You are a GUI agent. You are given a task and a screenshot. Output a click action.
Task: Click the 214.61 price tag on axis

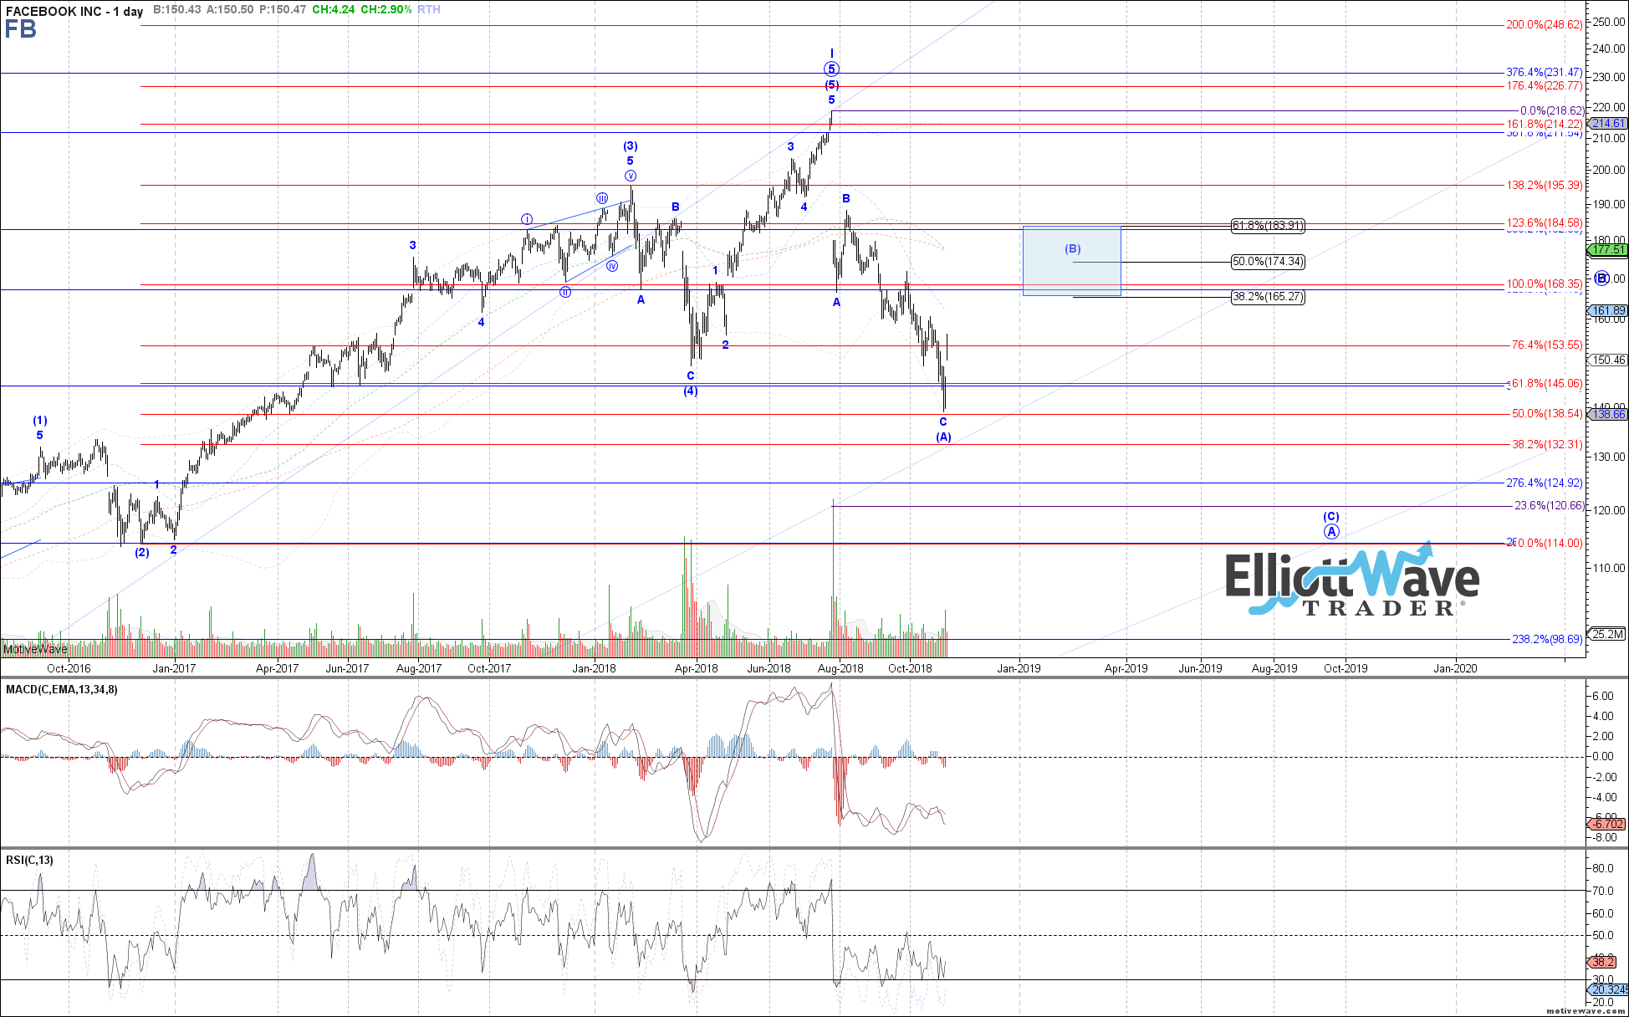point(1608,123)
